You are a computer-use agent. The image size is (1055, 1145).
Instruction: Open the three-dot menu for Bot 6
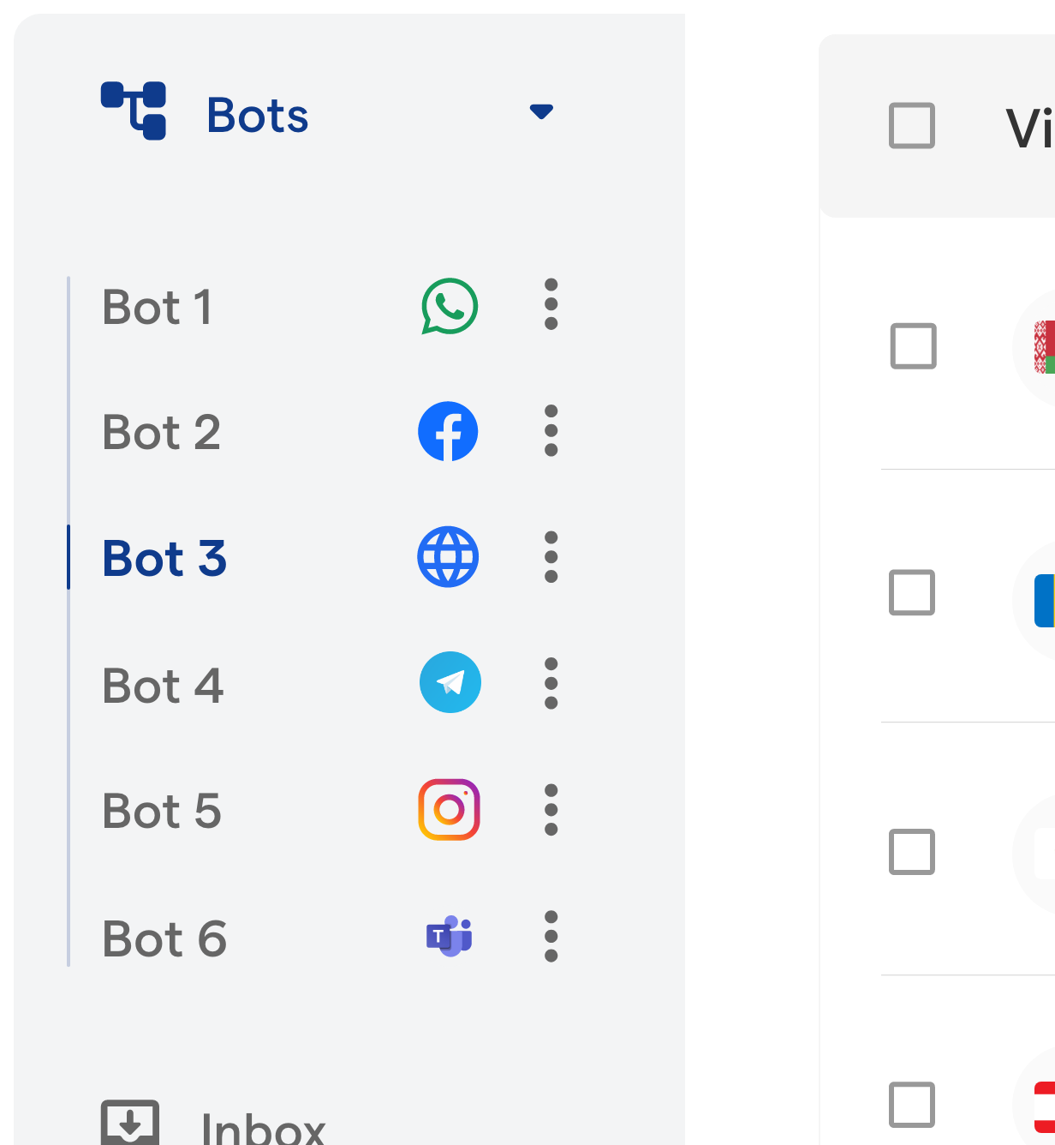(551, 936)
